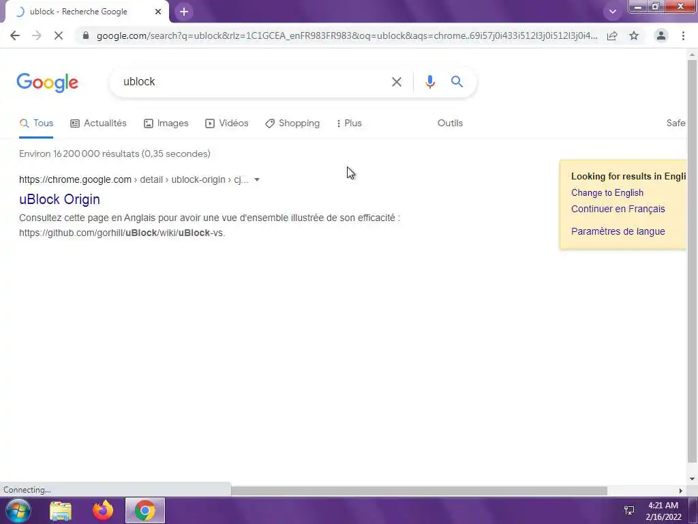This screenshot has height=524, width=698.
Task: Open the Plus more menu
Action: pos(350,123)
